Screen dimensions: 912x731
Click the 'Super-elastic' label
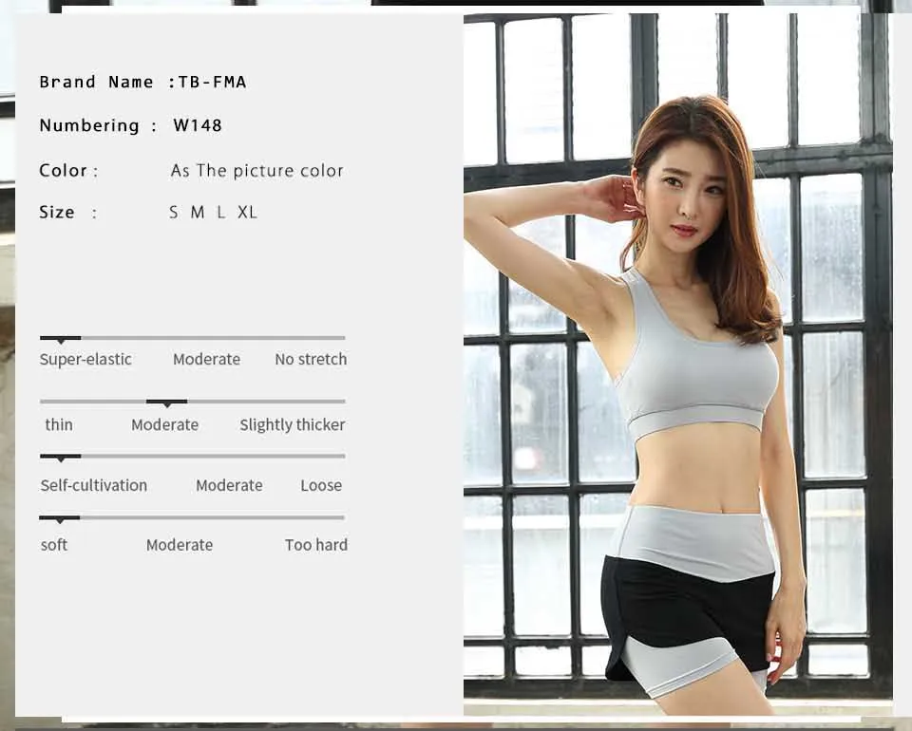tap(85, 360)
